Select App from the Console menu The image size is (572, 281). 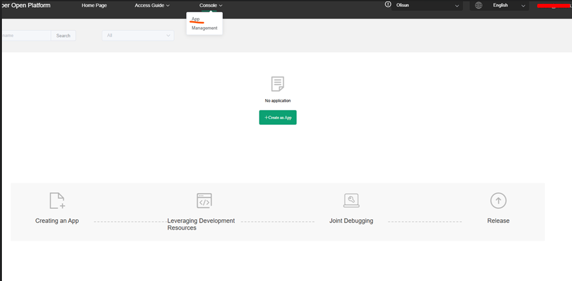[196, 19]
